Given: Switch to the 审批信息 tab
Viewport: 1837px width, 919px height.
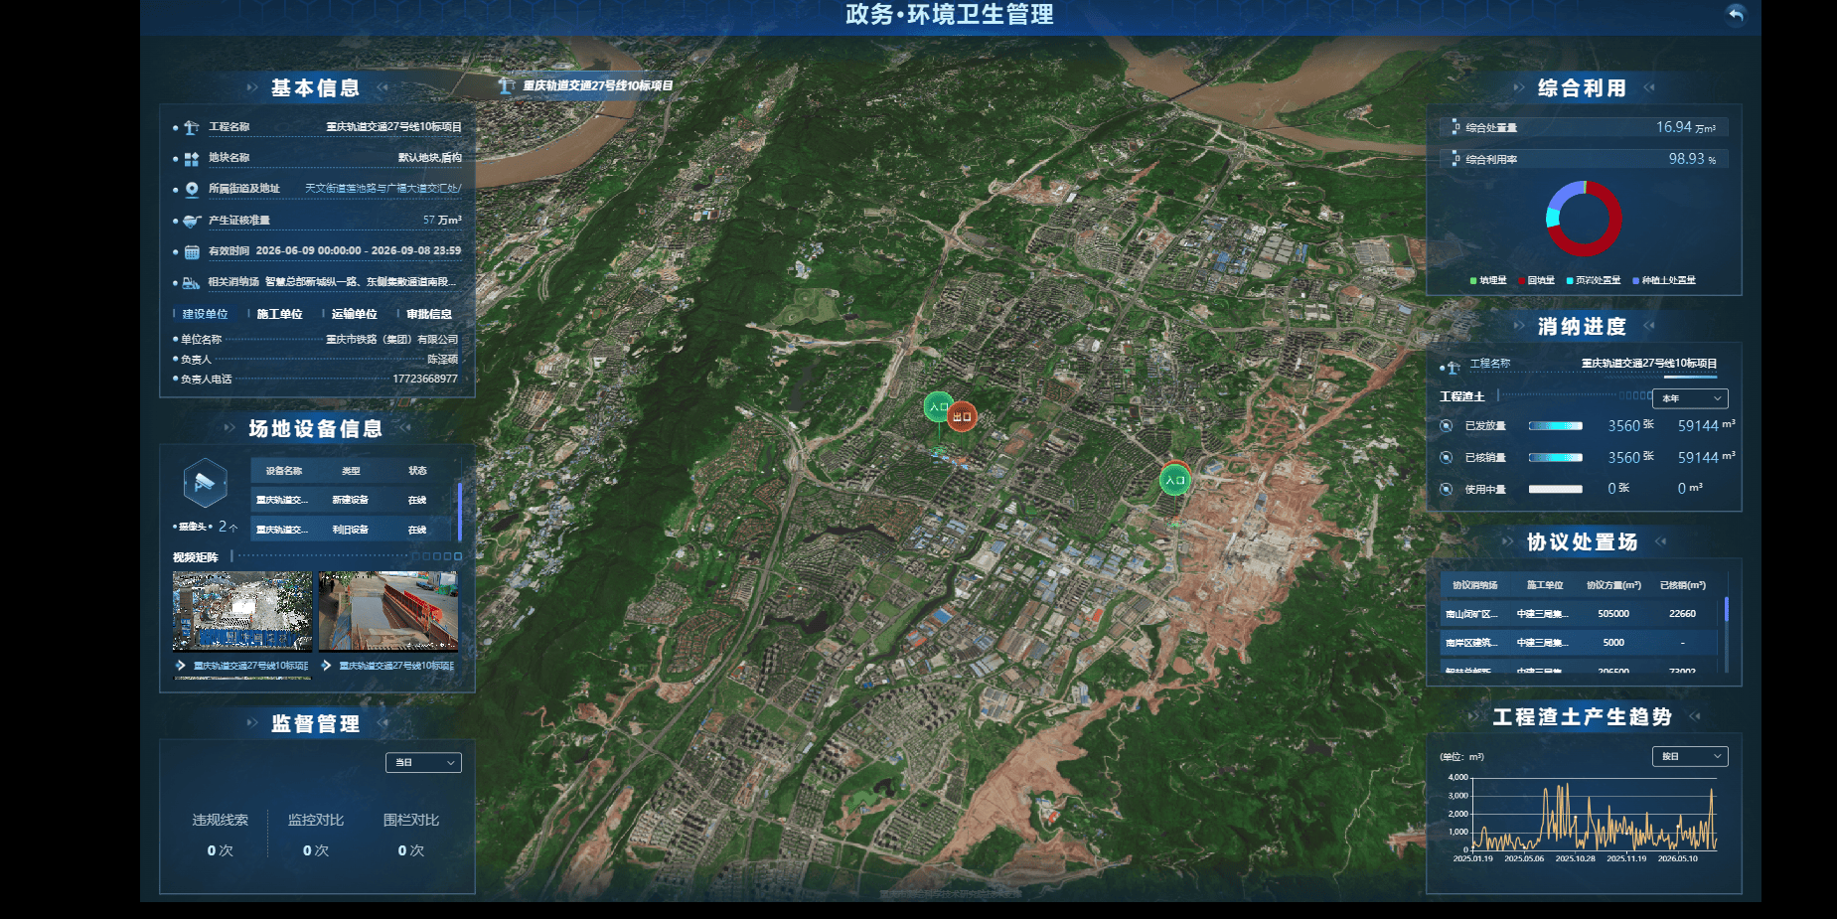Looking at the screenshot, I should (429, 314).
